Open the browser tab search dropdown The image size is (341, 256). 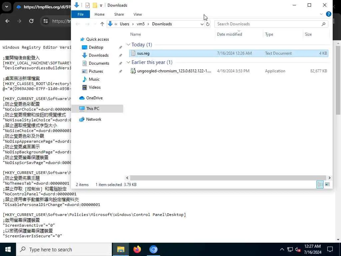point(7,7)
